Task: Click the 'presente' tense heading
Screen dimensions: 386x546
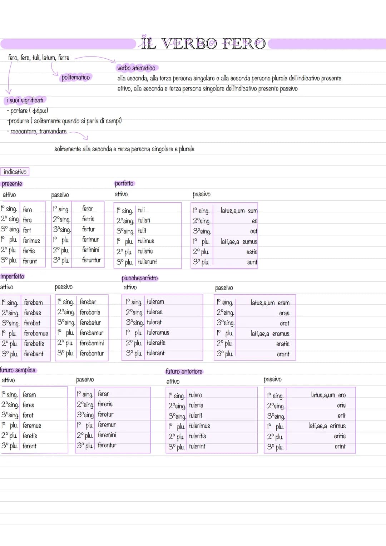Action: tap(12, 184)
